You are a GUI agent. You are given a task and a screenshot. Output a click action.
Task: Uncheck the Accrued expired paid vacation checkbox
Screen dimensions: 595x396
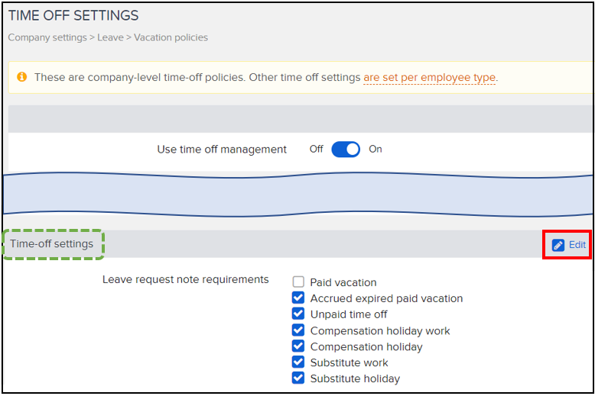298,298
